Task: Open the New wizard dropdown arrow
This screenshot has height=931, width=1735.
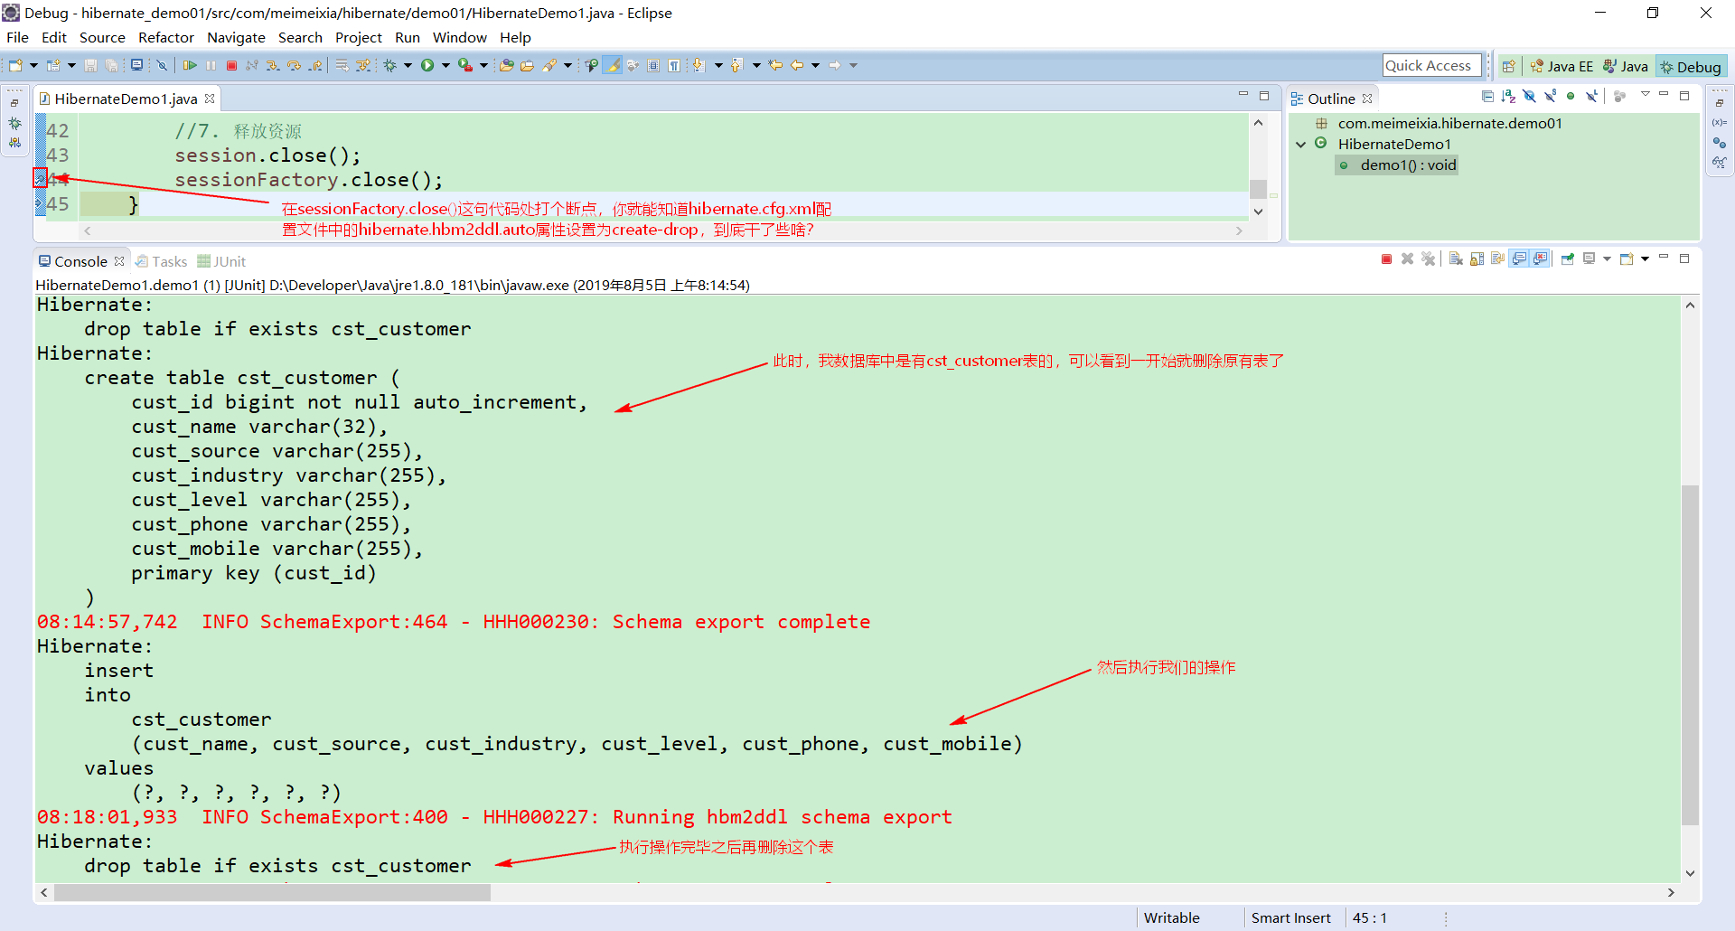Action: (33, 65)
